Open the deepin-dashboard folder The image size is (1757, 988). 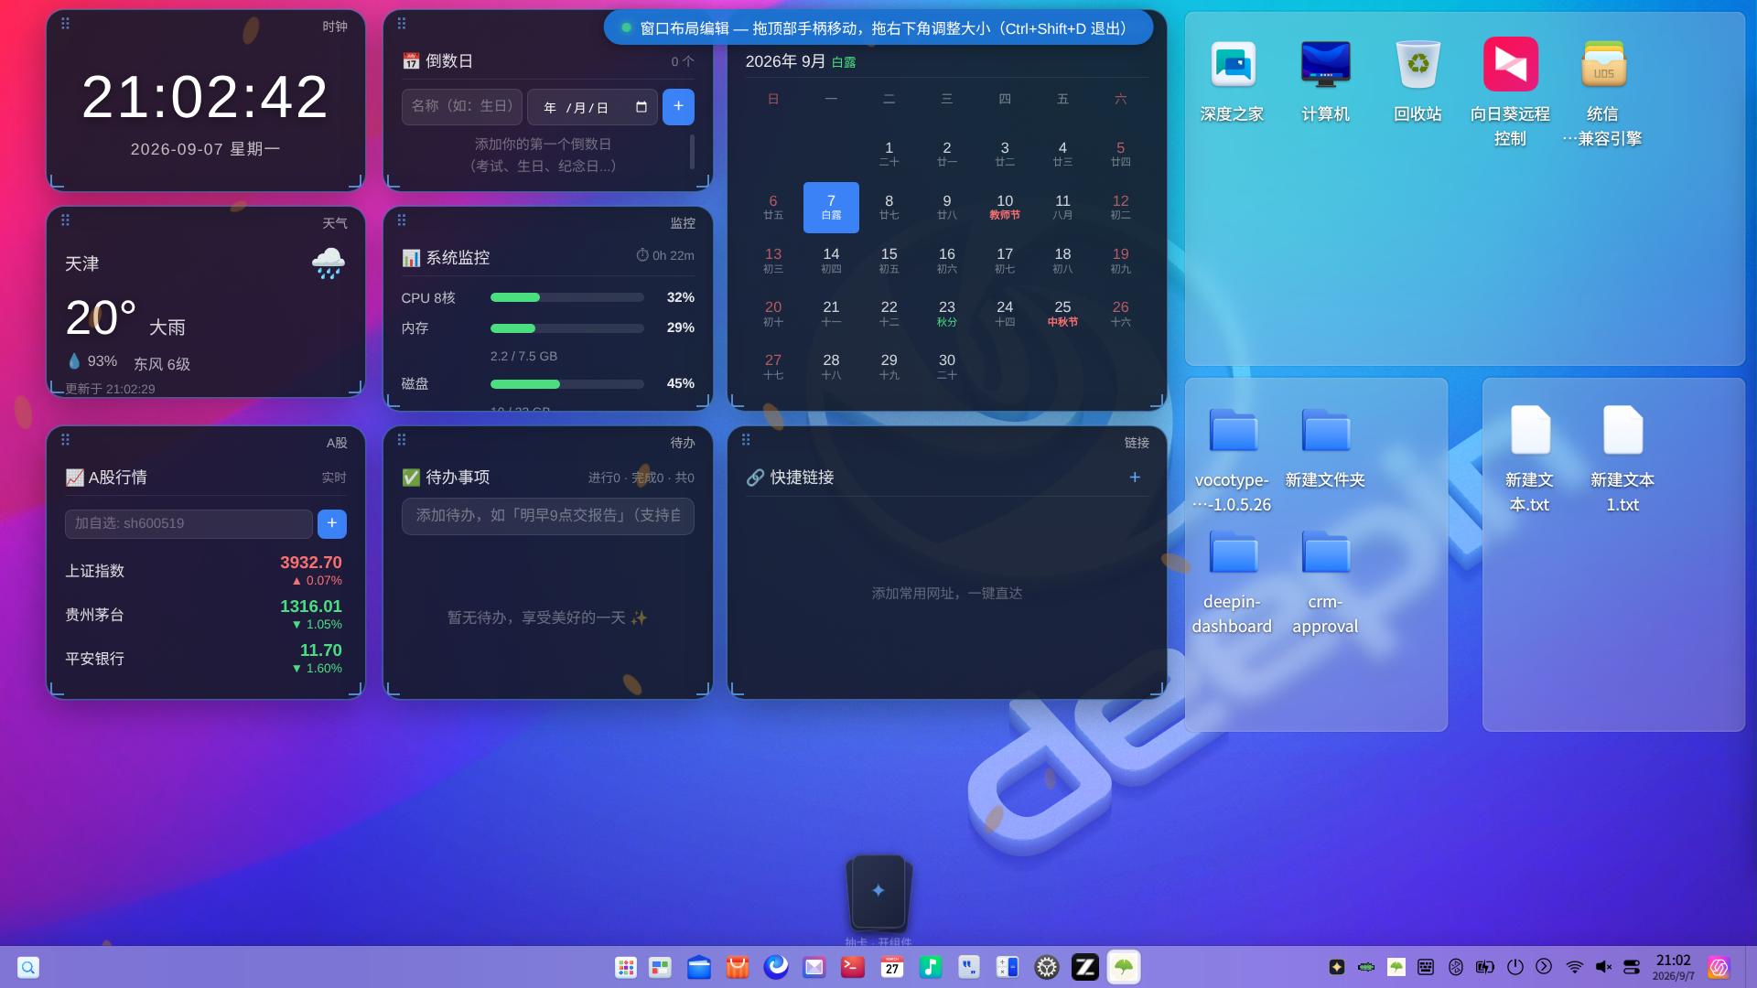1232,584
